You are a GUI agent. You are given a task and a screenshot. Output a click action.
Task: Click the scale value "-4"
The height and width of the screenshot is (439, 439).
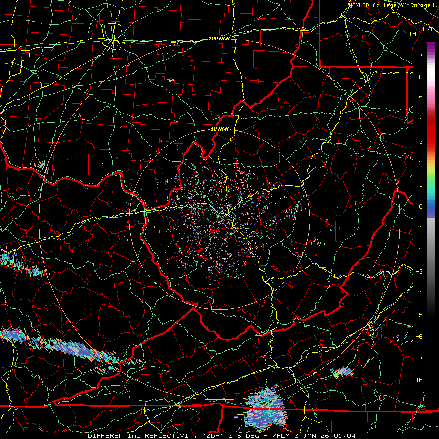(419, 293)
